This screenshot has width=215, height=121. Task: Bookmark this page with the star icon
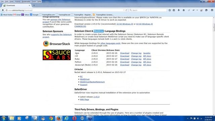[x=170, y=10]
